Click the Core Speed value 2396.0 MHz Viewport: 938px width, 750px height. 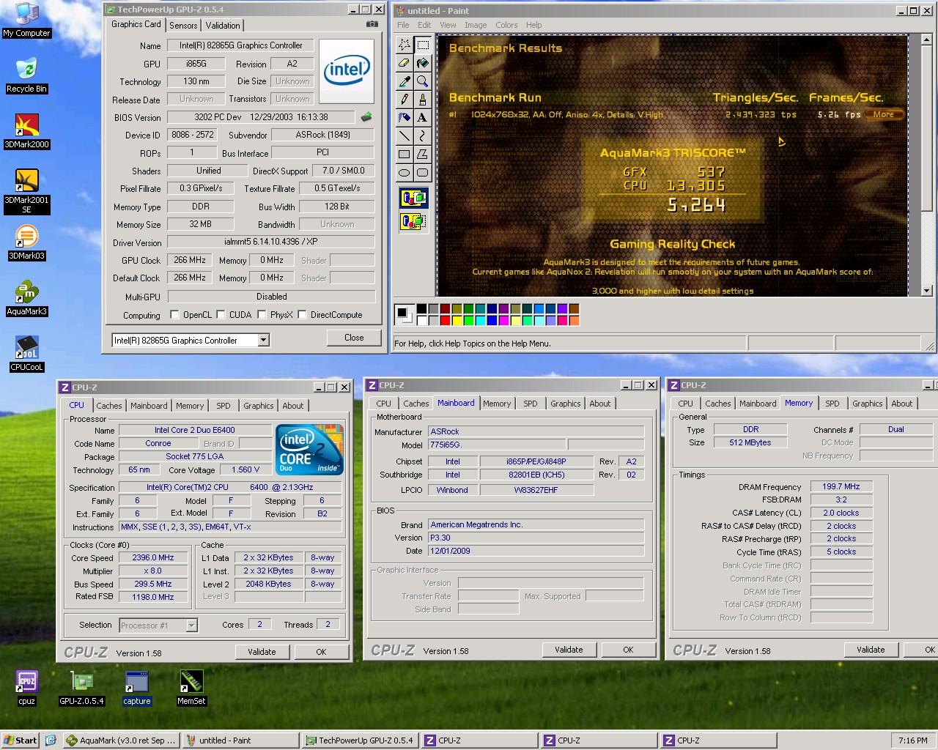[153, 557]
